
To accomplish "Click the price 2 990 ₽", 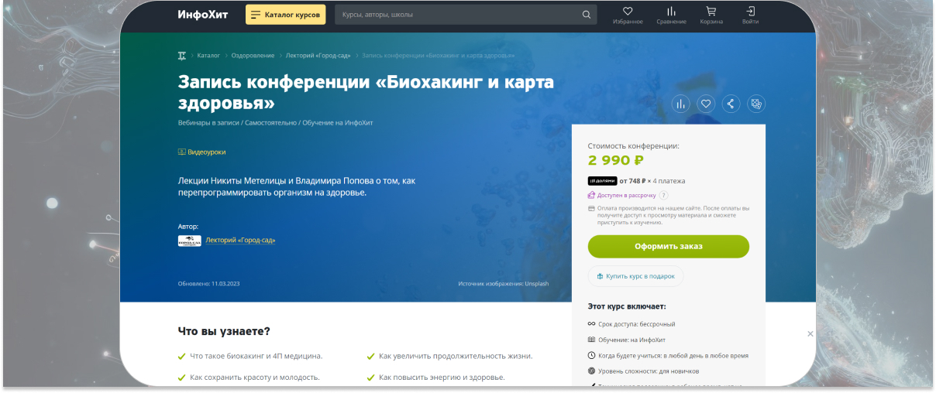I will [616, 161].
